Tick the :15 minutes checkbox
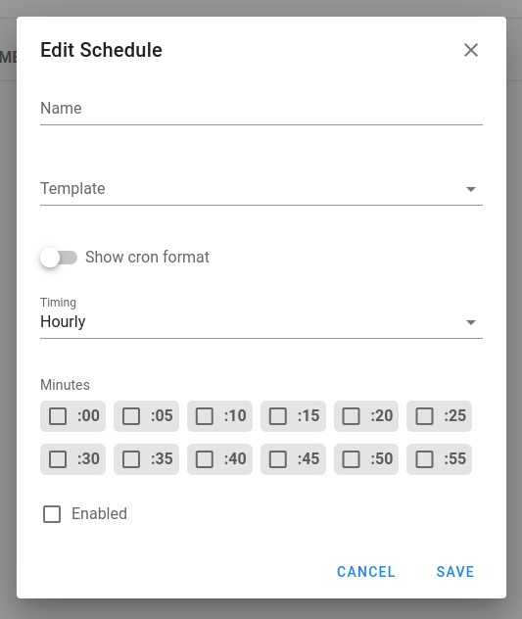522x619 pixels. [278, 416]
